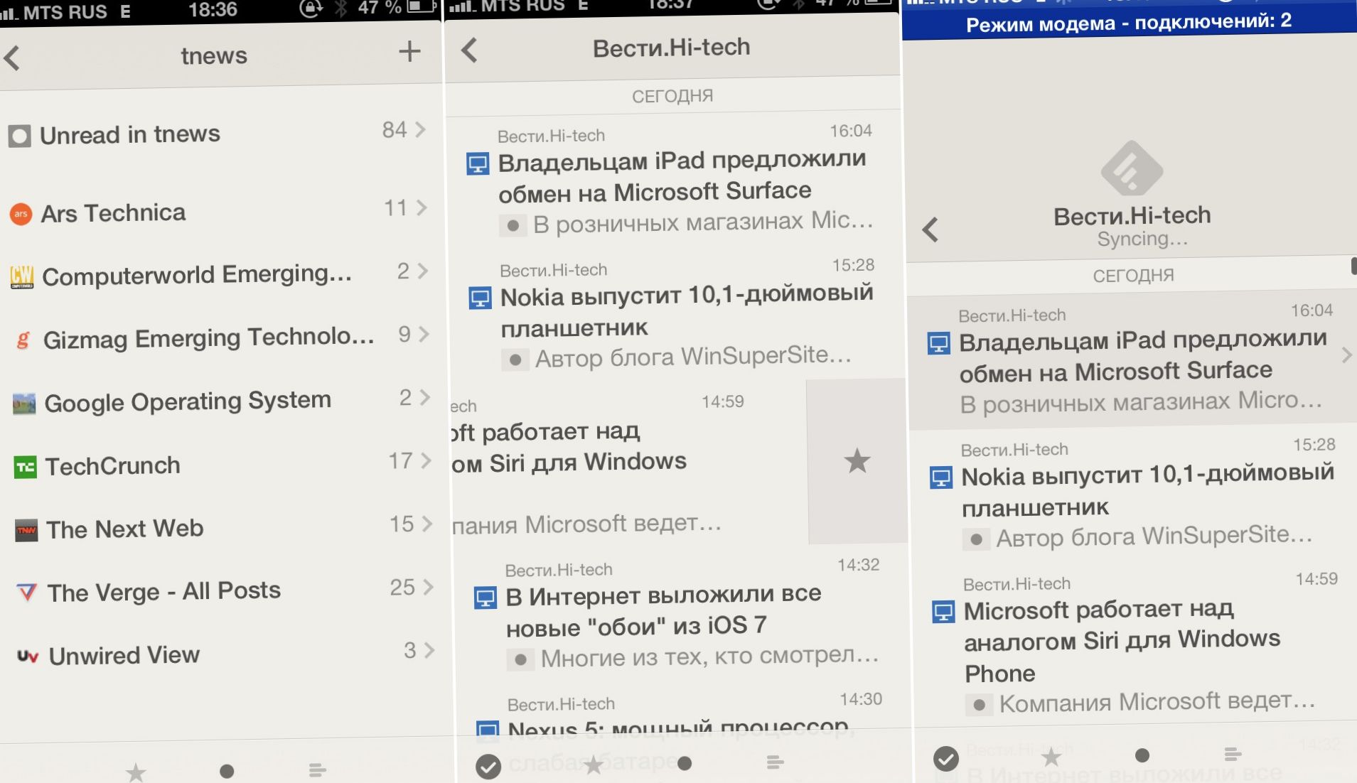Open Gizmag Emerging Technology feed

pos(219,337)
